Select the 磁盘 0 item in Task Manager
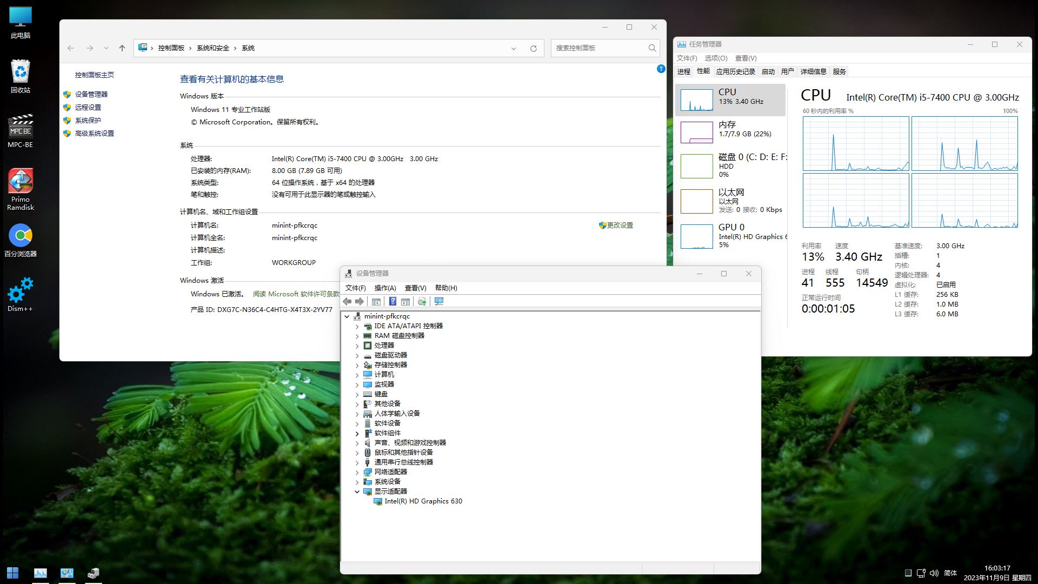 pyautogui.click(x=730, y=165)
